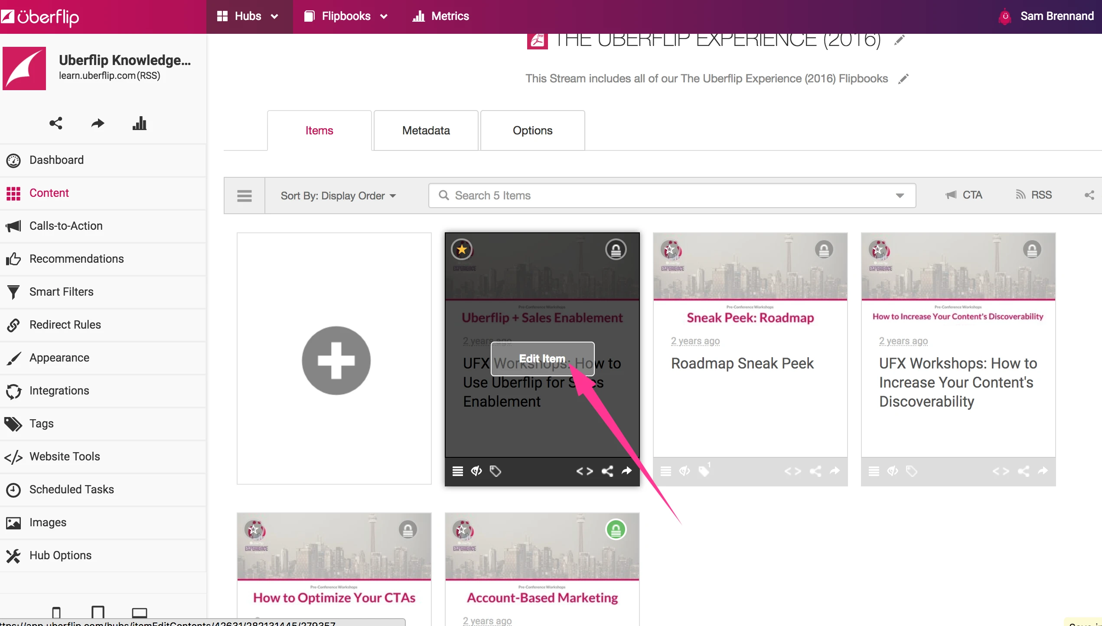The image size is (1102, 626).
Task: Open Sam Brennand user account menu
Action: coord(1046,16)
